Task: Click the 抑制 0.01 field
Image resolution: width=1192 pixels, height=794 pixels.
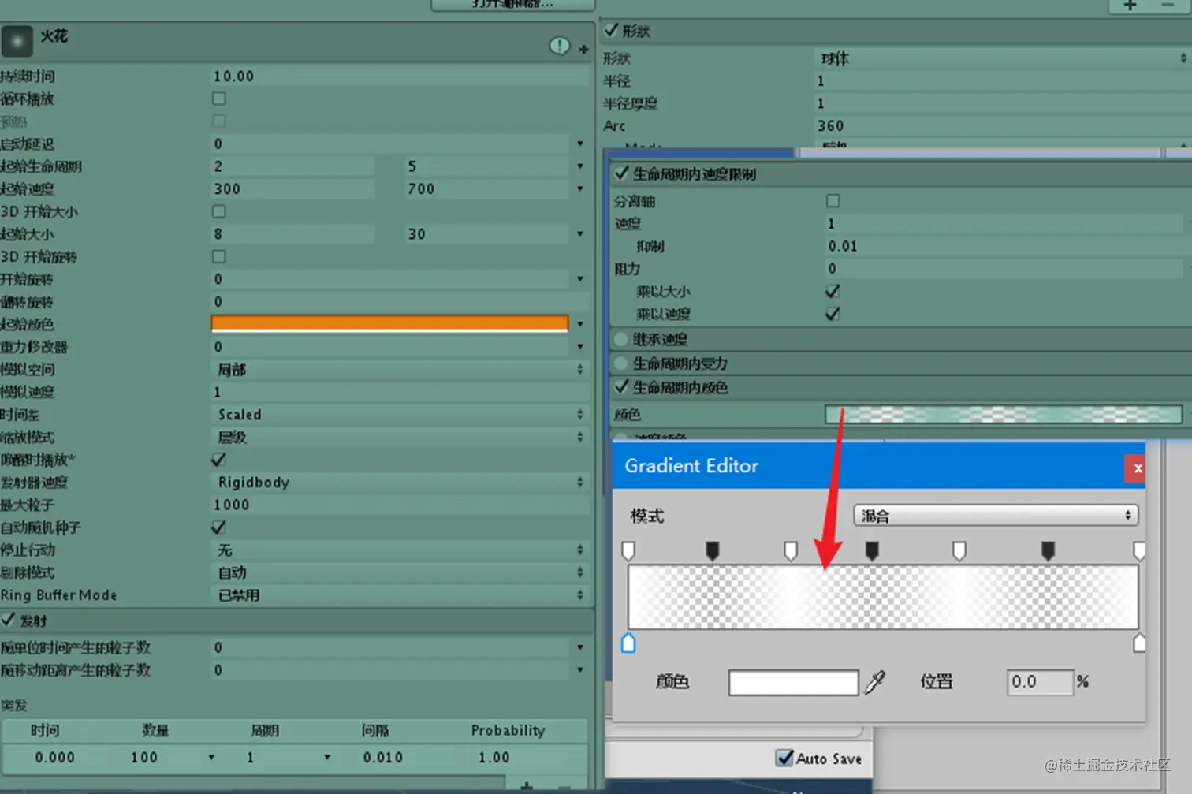Action: coord(1004,247)
